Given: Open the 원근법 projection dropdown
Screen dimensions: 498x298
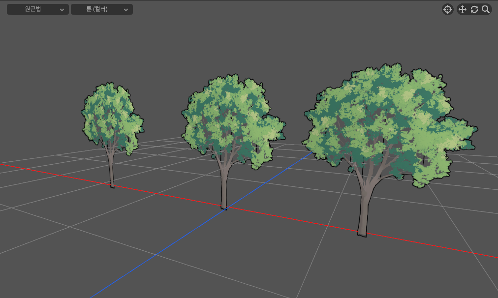Looking at the screenshot, I should tap(33, 9).
